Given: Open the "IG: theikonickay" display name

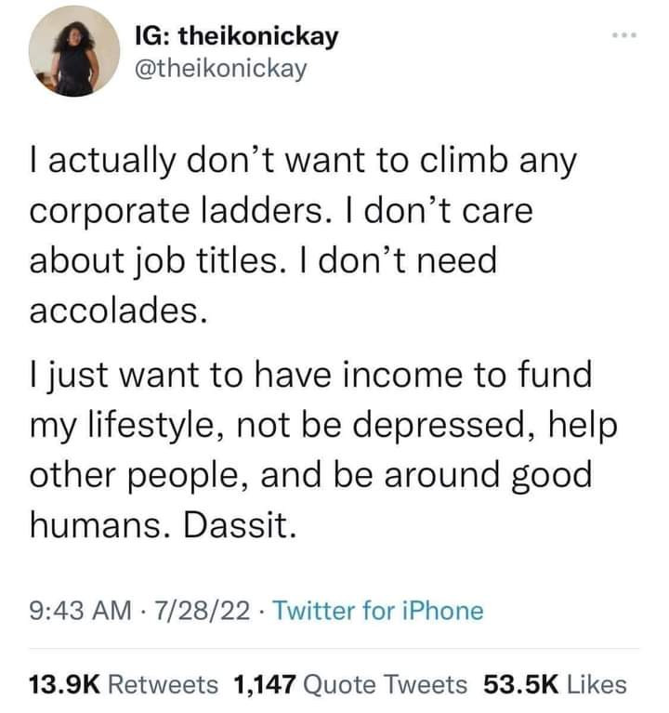Looking at the screenshot, I should pyautogui.click(x=236, y=36).
